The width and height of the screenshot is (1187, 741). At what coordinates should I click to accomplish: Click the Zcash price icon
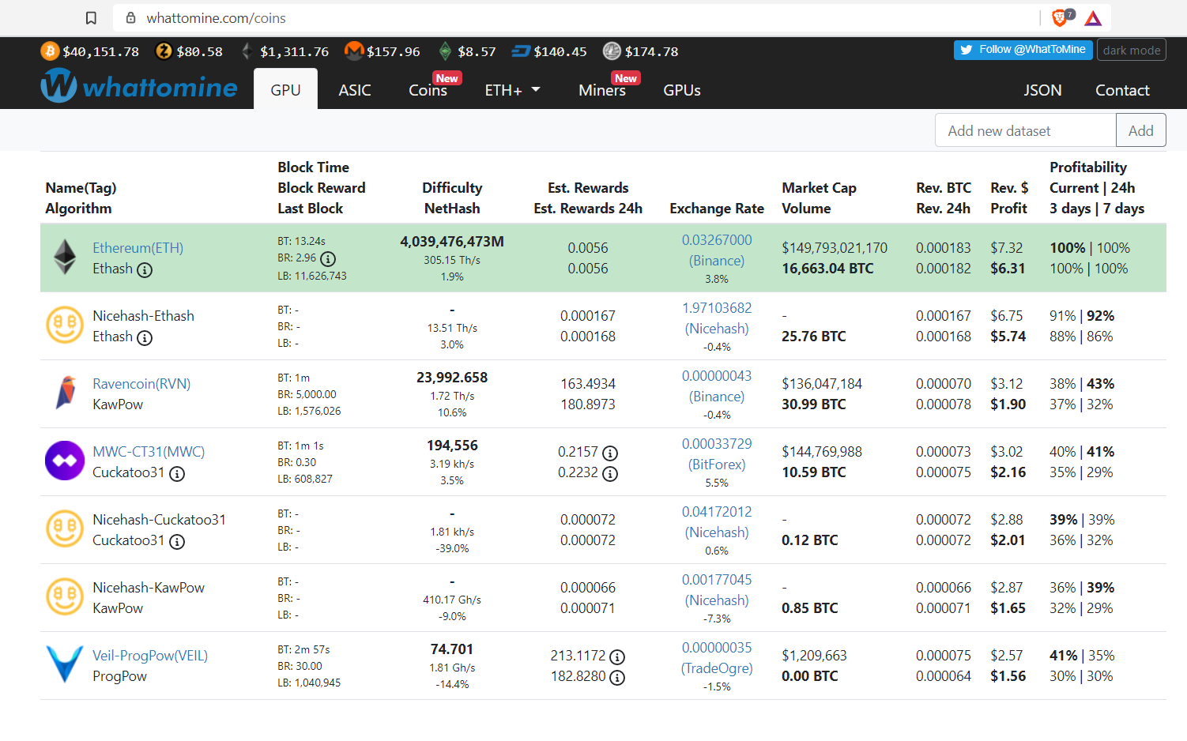164,51
